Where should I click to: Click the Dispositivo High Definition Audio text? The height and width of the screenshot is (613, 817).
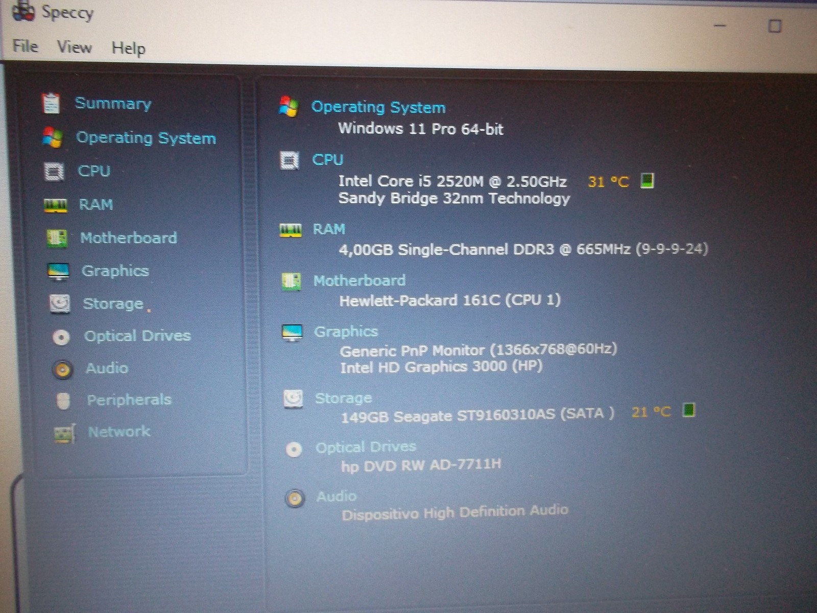[x=455, y=512]
